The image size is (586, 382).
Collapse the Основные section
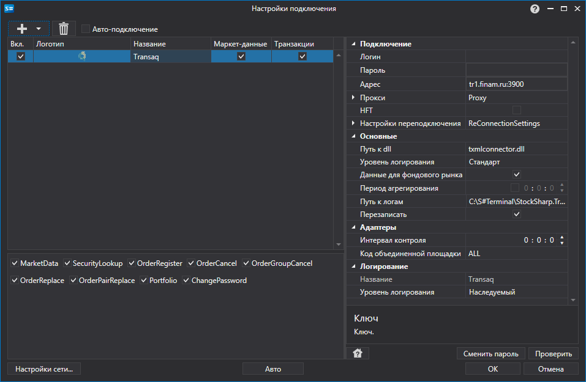coord(353,136)
